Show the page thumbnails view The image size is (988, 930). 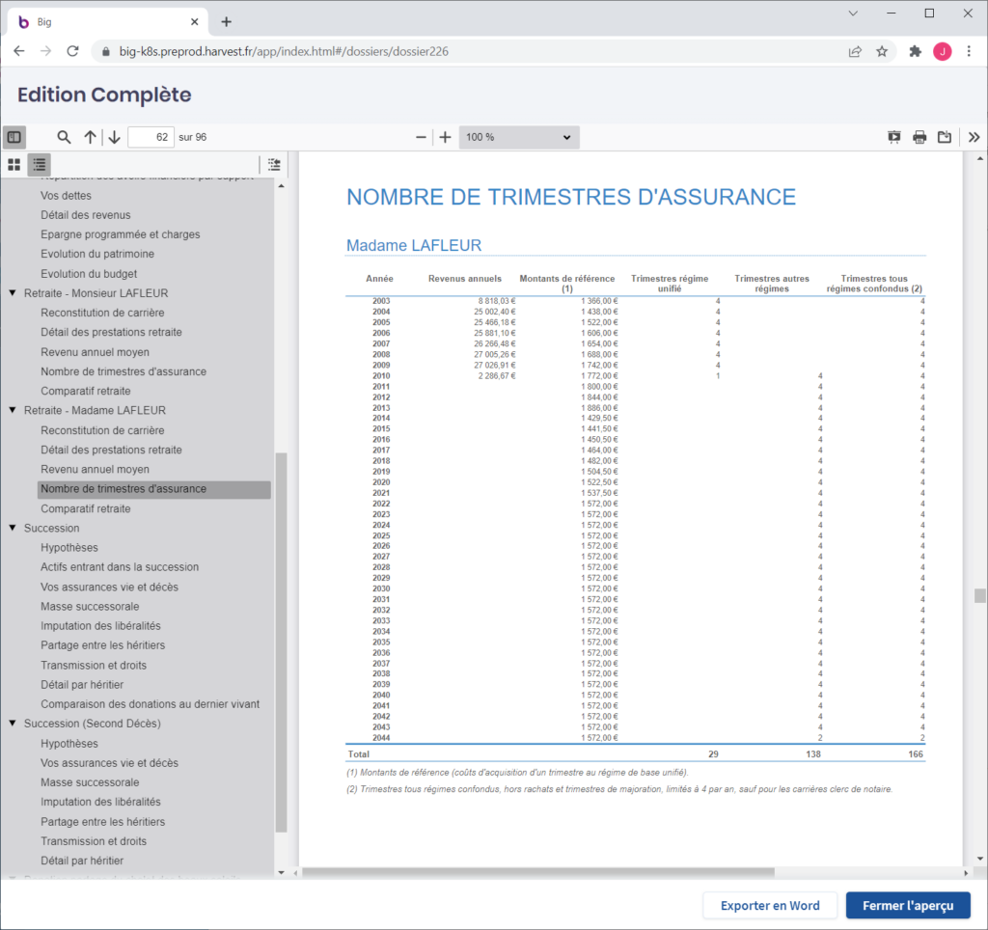point(14,164)
